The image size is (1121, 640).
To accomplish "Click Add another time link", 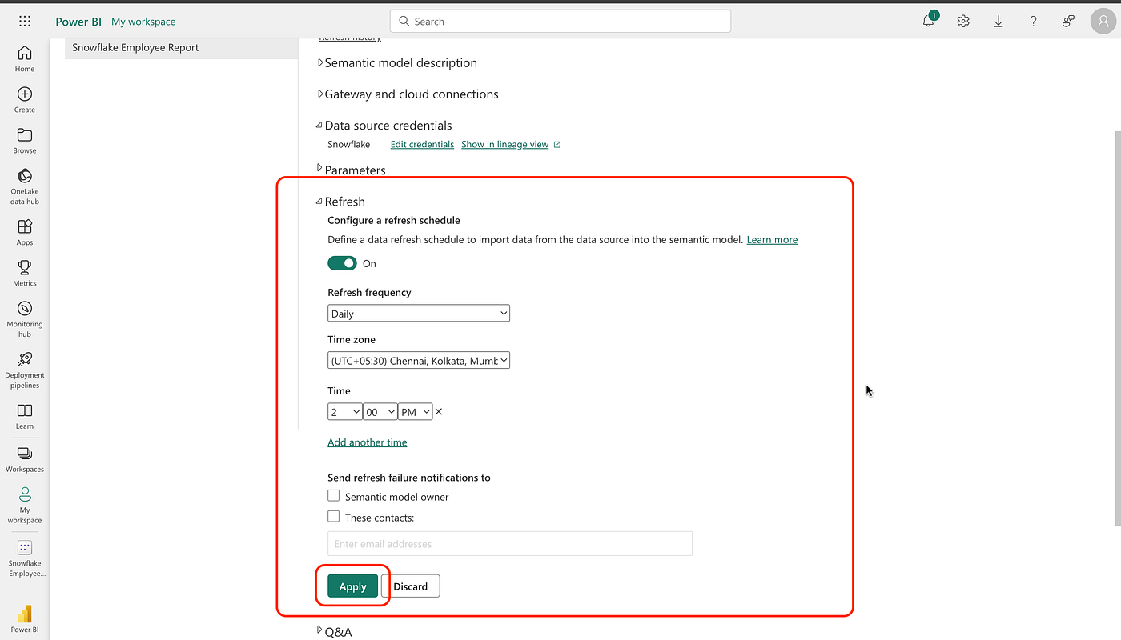I will pos(368,442).
